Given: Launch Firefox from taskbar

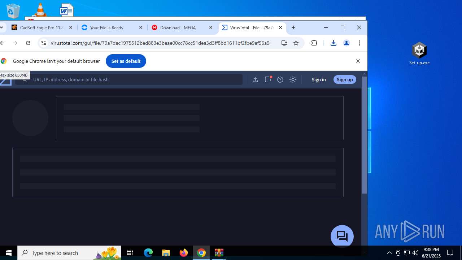Looking at the screenshot, I should pyautogui.click(x=184, y=253).
